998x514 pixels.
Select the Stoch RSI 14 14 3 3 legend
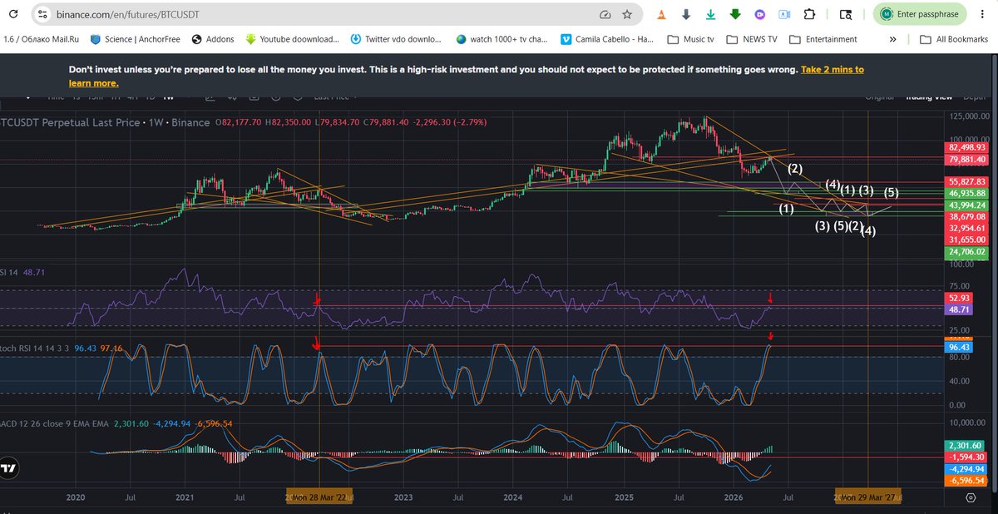point(62,348)
